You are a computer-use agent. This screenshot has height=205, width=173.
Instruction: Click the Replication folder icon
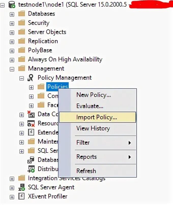(22, 41)
